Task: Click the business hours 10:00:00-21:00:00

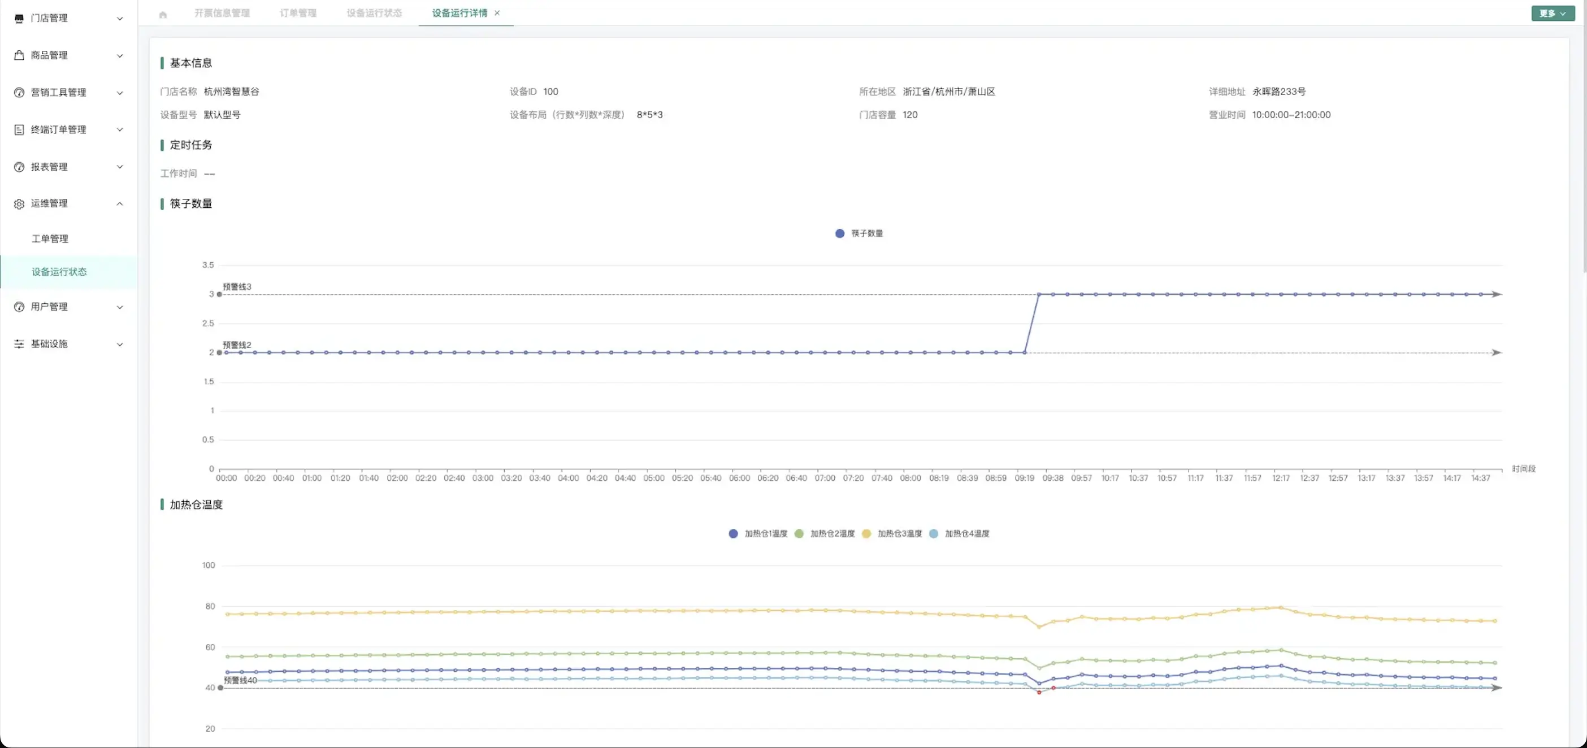Action: click(1291, 115)
